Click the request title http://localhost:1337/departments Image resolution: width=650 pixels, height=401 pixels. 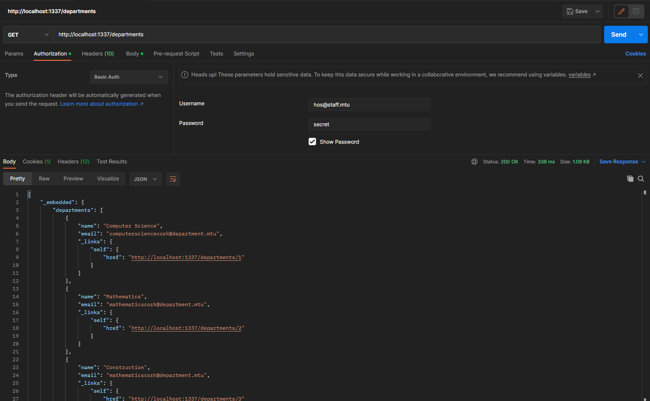pos(52,11)
